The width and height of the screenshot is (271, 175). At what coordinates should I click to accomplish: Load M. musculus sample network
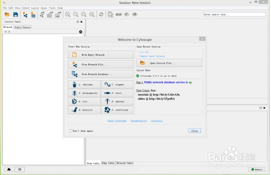(84, 110)
